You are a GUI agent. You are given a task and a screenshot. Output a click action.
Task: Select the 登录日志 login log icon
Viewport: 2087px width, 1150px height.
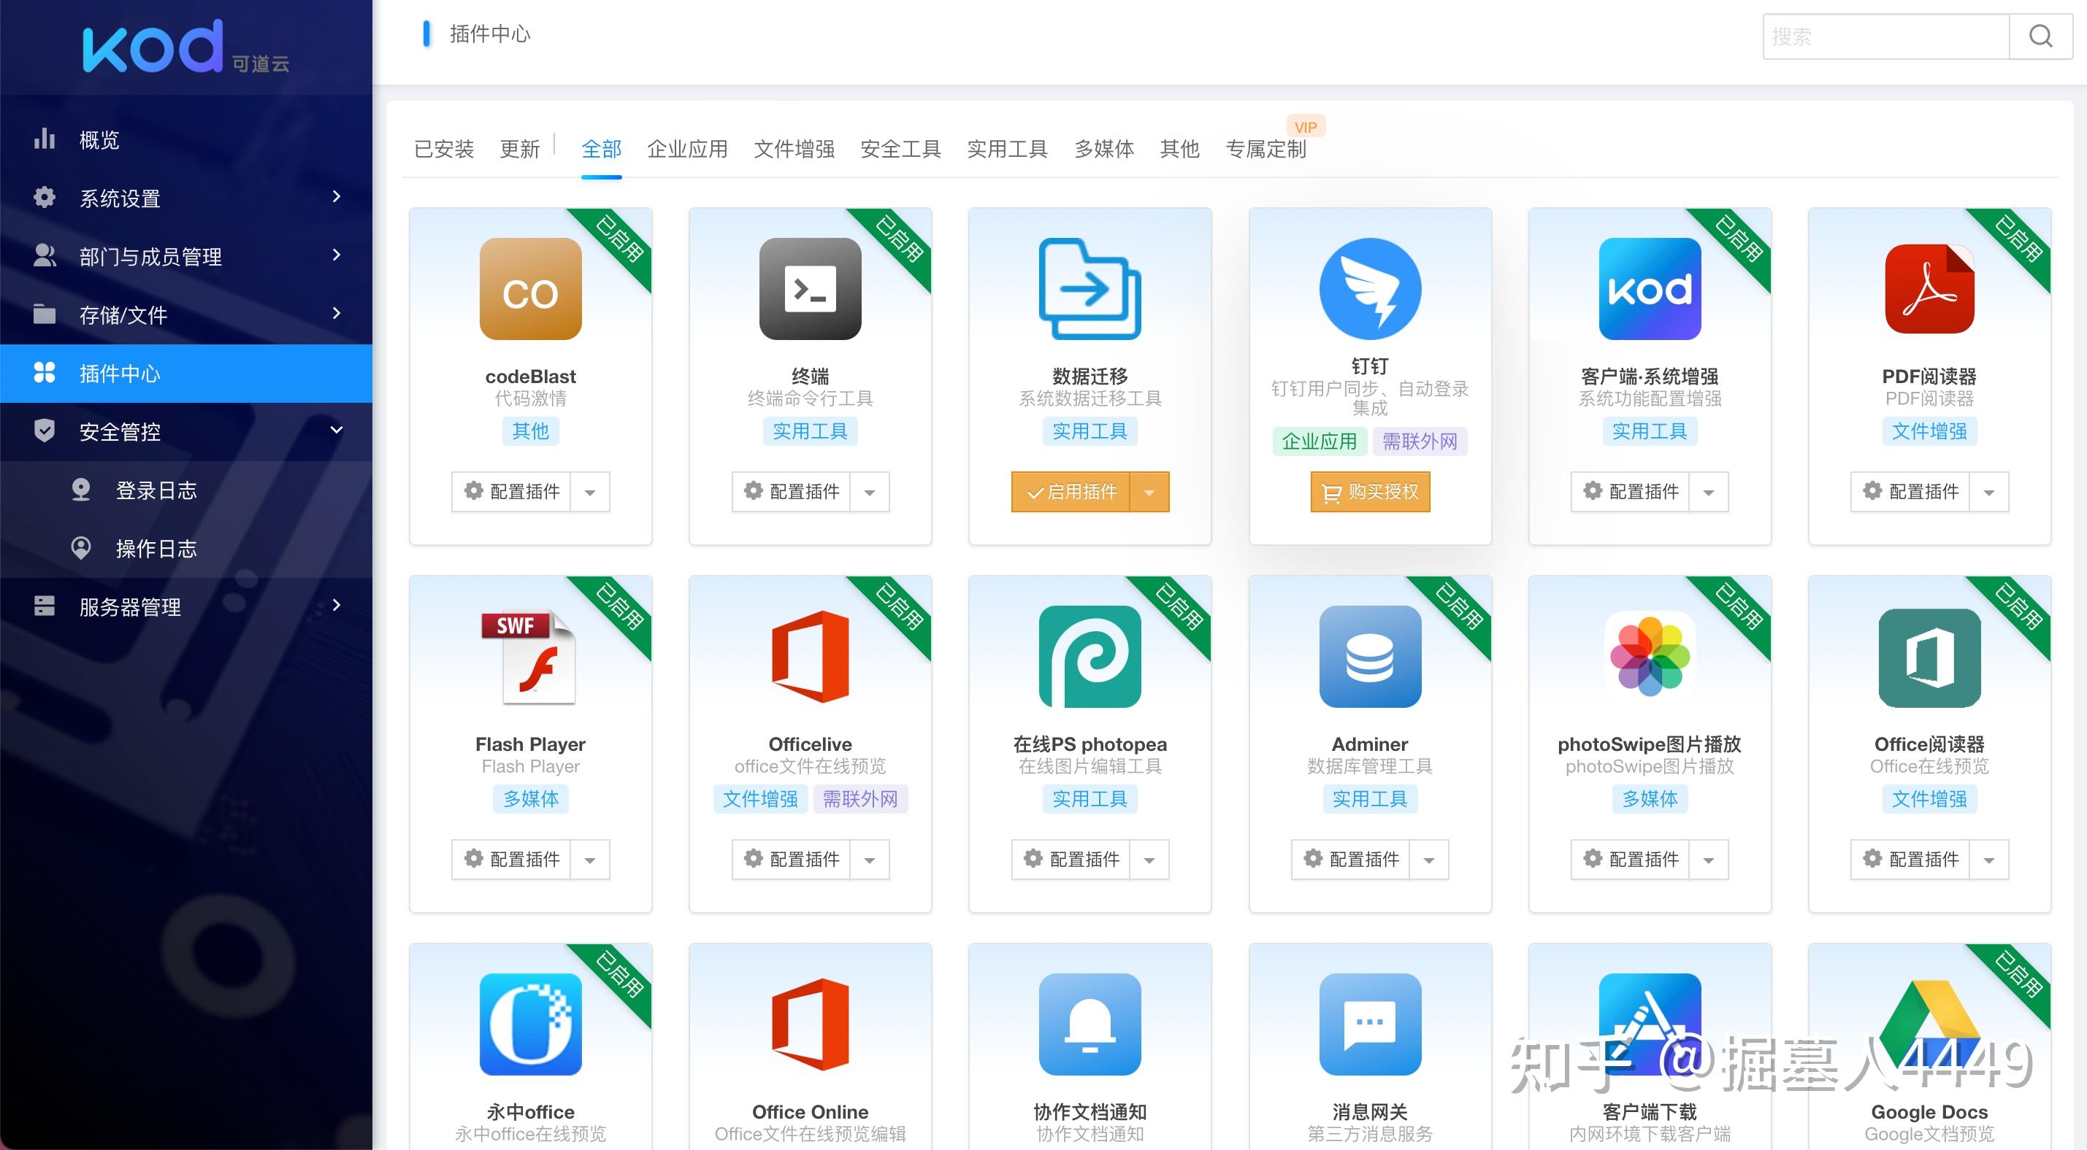pyautogui.click(x=81, y=490)
